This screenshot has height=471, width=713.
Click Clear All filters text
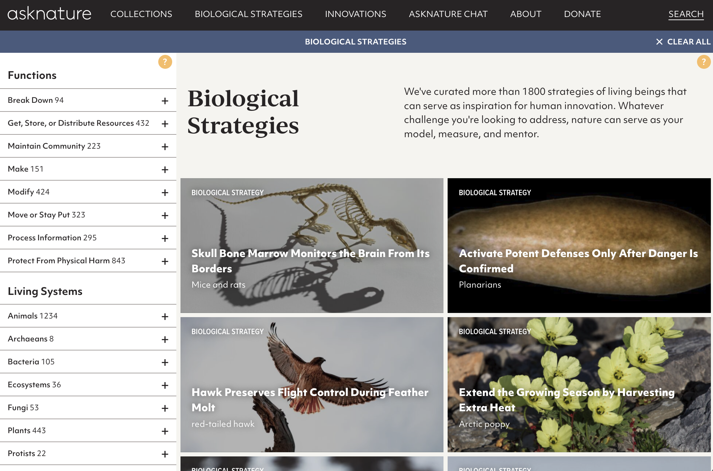click(689, 42)
